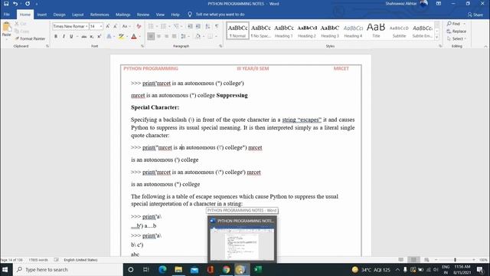Increase paragraph indent
Screen dimensions: 490x276
click(198, 26)
